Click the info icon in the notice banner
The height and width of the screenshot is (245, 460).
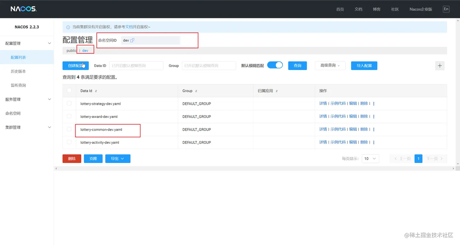(x=68, y=27)
